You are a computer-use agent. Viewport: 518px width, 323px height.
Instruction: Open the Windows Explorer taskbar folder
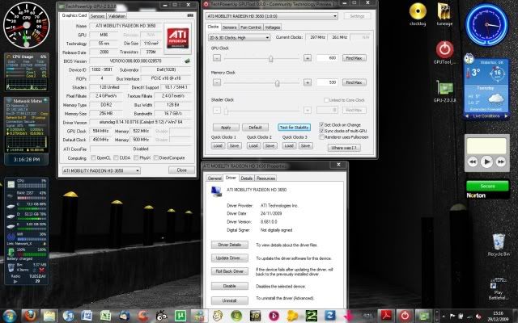click(x=49, y=316)
